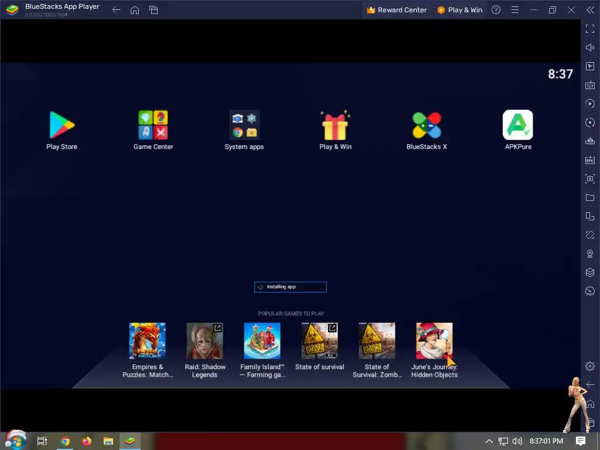Open the set location pin icon
600x450 pixels.
pos(590,254)
